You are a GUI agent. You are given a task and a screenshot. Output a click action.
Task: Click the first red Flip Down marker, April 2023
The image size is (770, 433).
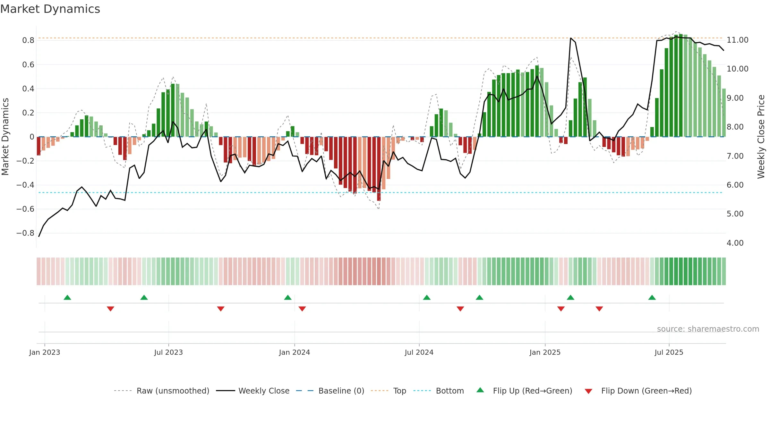coord(110,309)
